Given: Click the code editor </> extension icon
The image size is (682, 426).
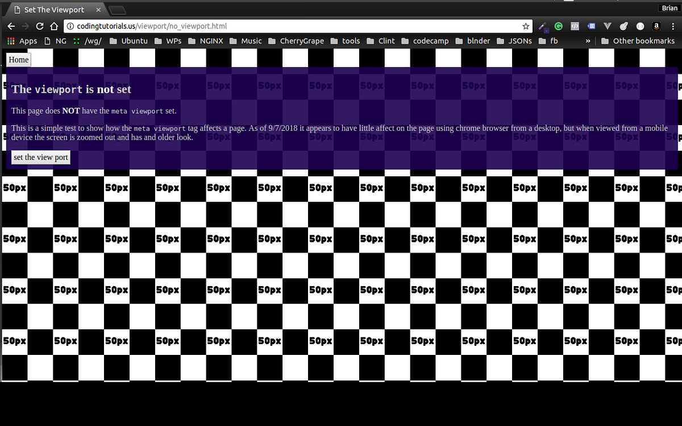Looking at the screenshot, I should click(575, 26).
